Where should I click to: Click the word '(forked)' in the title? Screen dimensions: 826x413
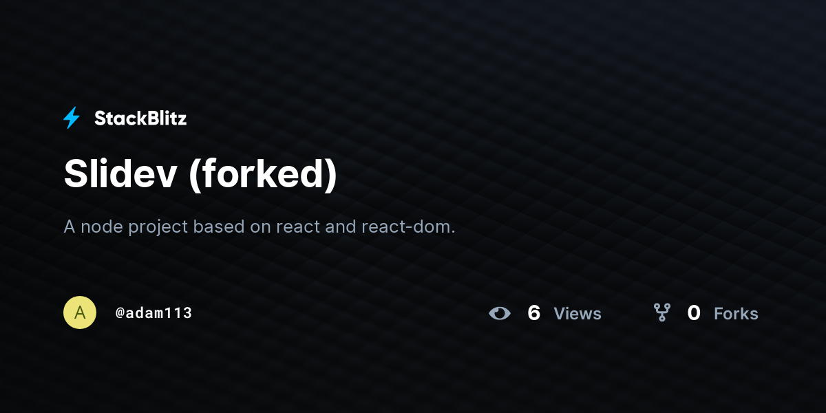click(262, 174)
